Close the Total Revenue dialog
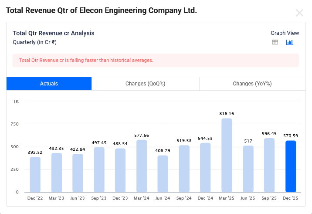 point(299,13)
